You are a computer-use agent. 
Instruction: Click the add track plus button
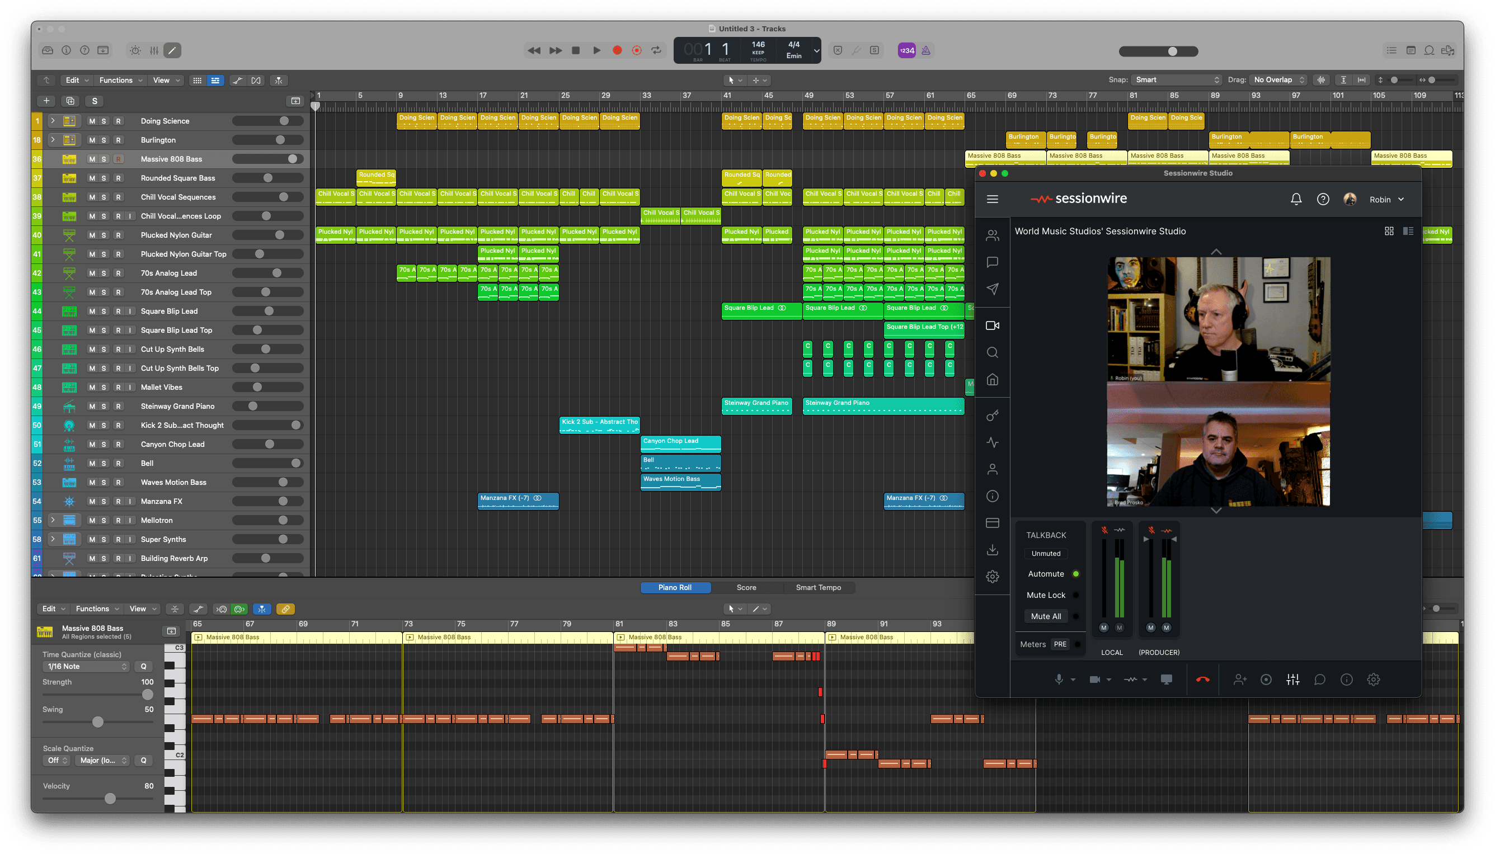tap(46, 101)
